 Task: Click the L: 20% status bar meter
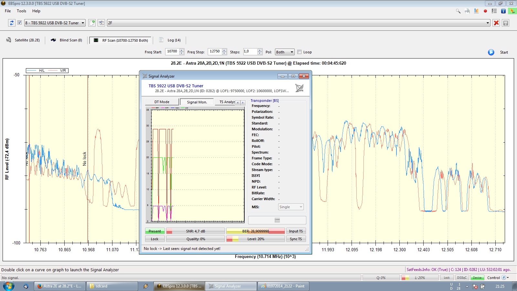[420, 278]
